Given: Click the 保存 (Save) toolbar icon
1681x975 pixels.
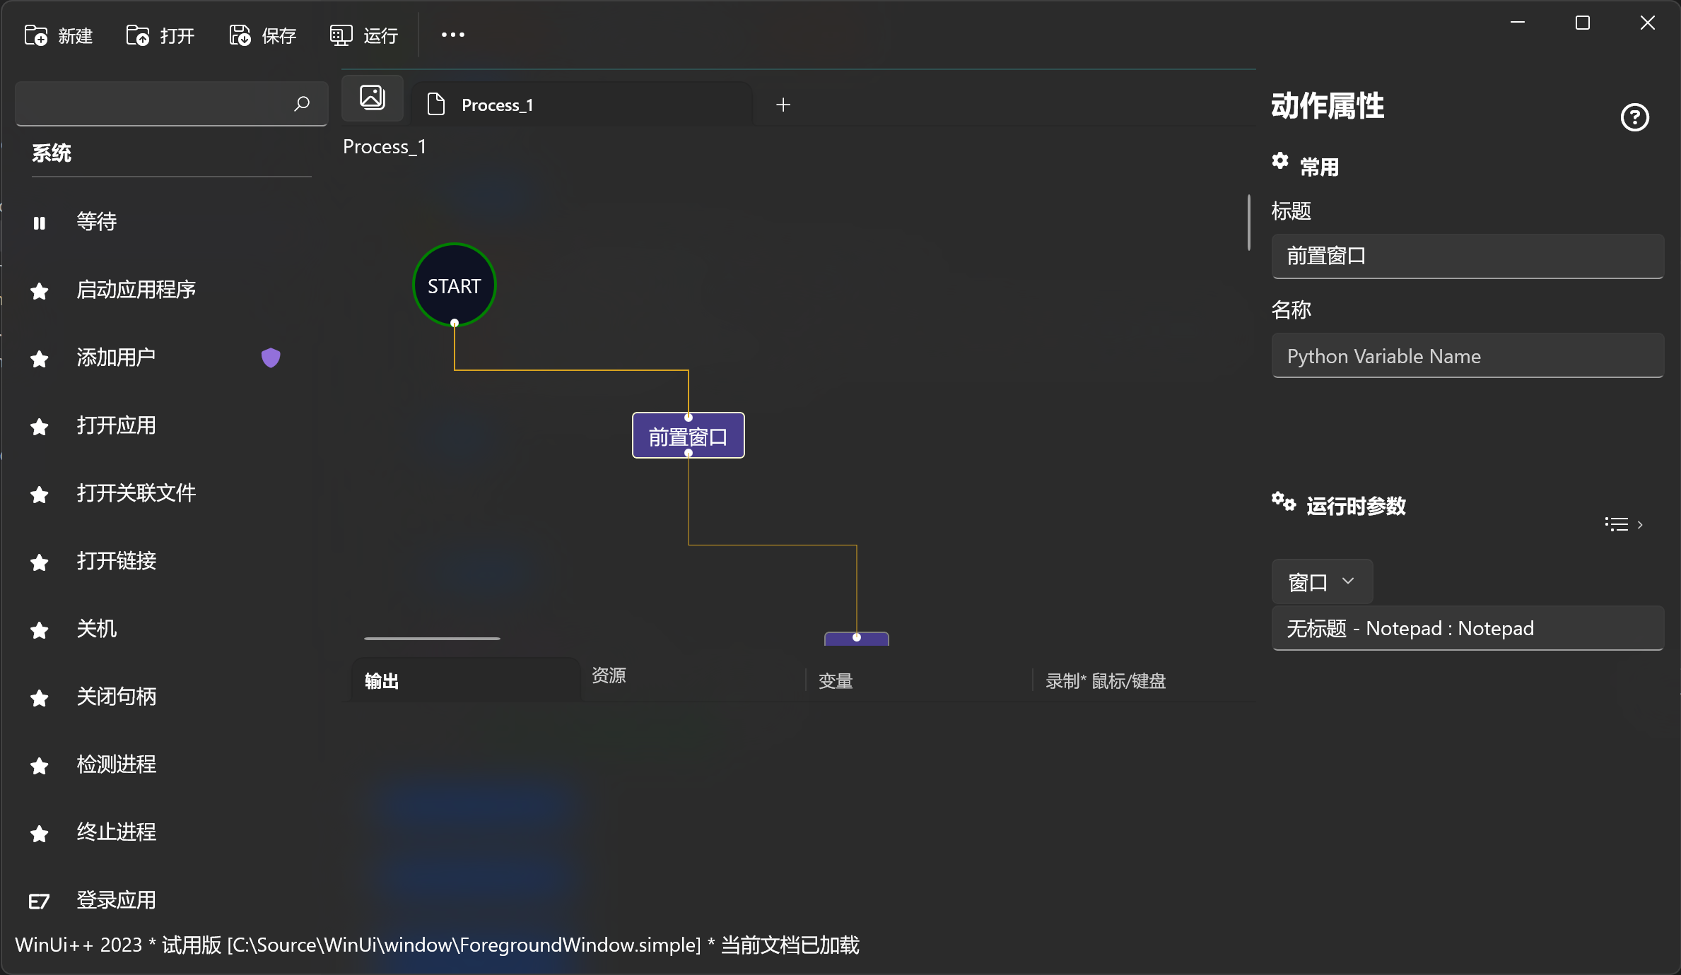Looking at the screenshot, I should point(239,35).
